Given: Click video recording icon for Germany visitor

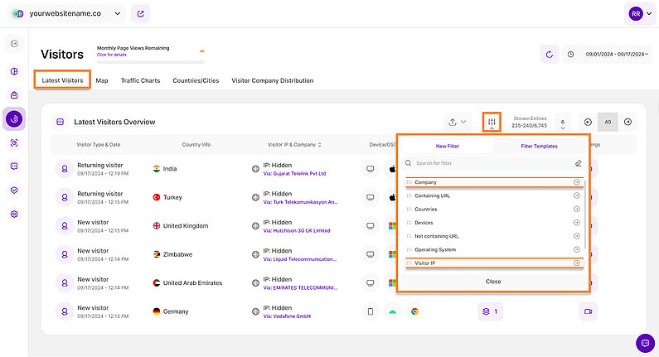Looking at the screenshot, I should [588, 311].
